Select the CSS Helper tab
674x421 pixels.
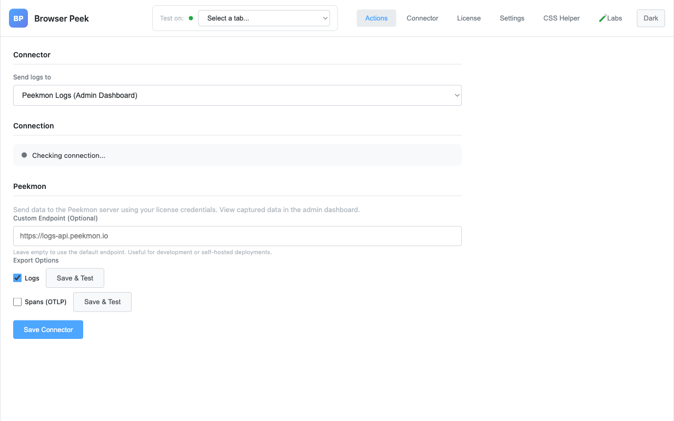tap(561, 18)
